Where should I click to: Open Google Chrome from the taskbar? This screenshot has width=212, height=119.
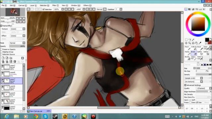[x=36, y=116]
